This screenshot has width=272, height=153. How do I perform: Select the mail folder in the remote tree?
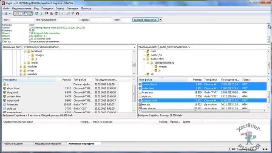153,51
